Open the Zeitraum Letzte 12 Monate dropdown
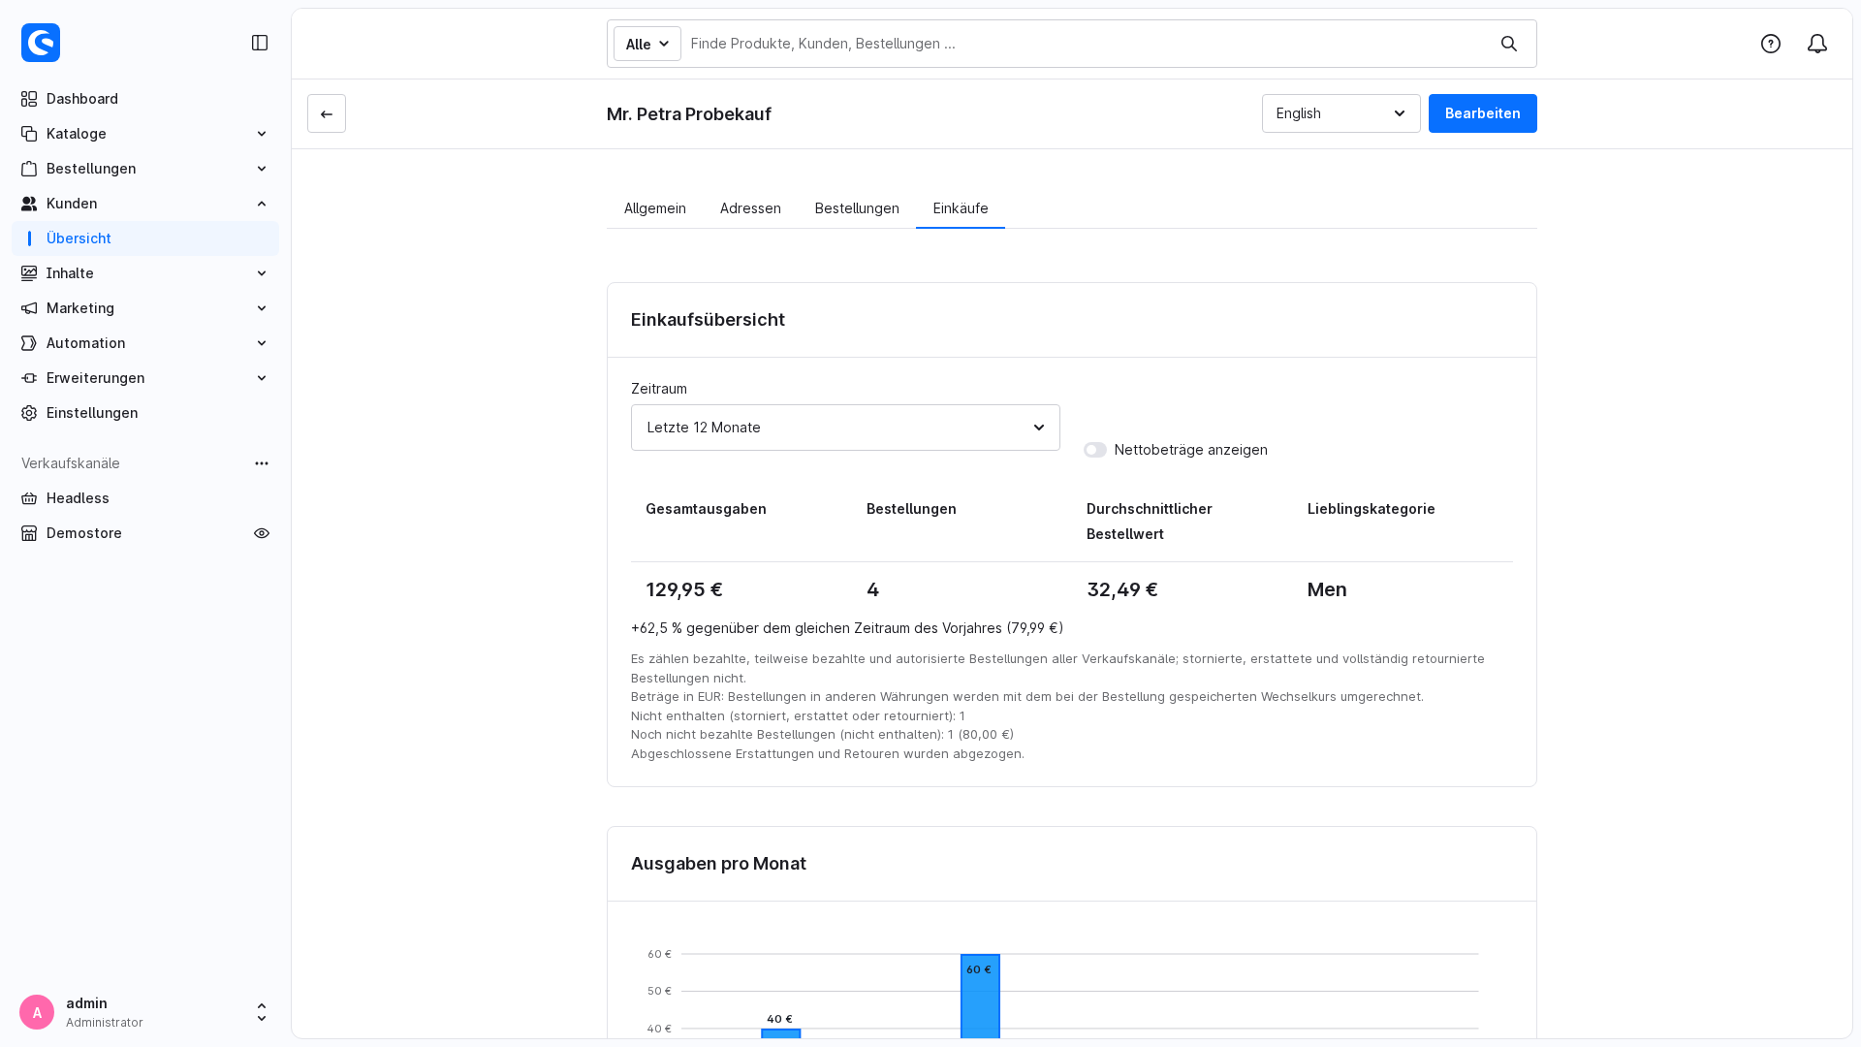1861x1047 pixels. [x=845, y=428]
